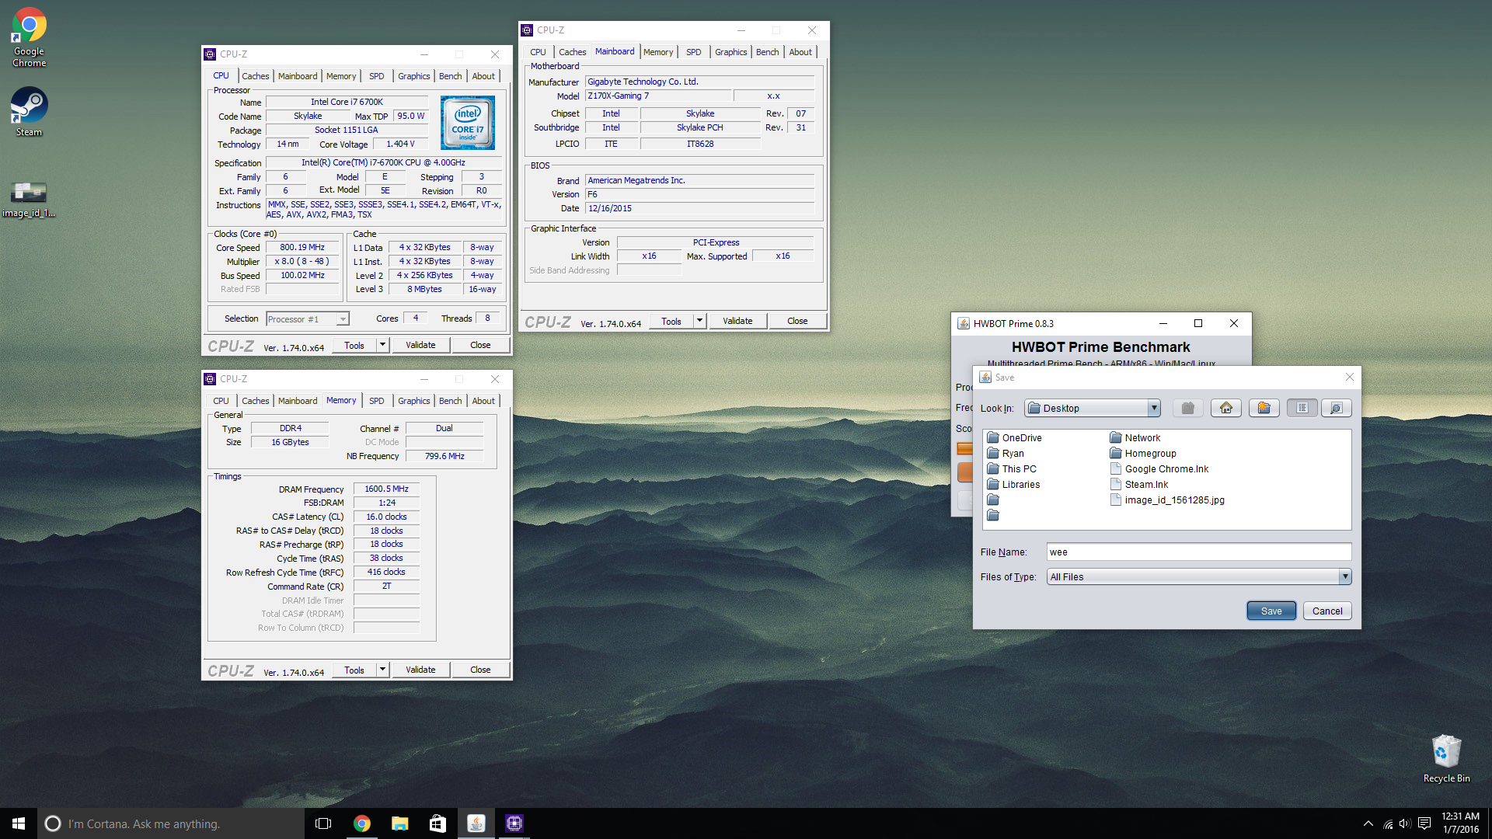Click Cancel in the Save dialog
The width and height of the screenshot is (1492, 839).
(1327, 611)
